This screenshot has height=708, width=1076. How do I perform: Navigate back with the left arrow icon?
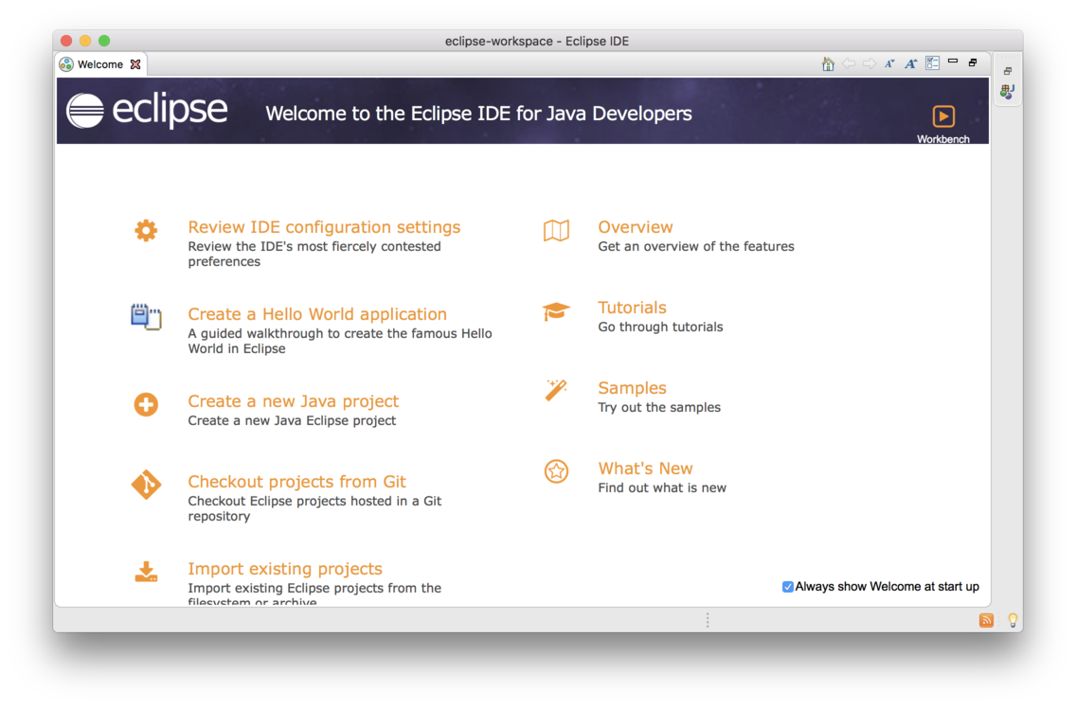(849, 63)
